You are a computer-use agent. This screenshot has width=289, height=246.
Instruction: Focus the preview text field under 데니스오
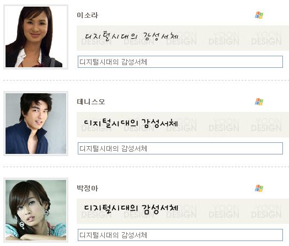pos(180,148)
